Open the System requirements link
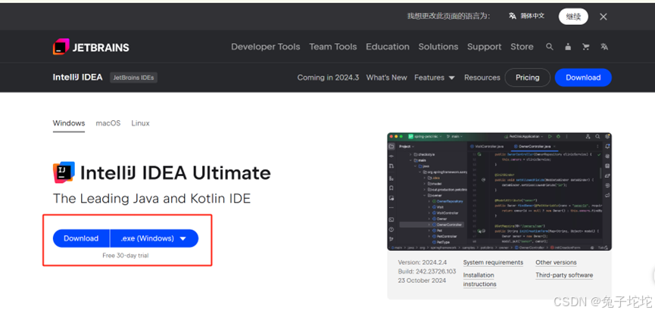 click(x=493, y=262)
